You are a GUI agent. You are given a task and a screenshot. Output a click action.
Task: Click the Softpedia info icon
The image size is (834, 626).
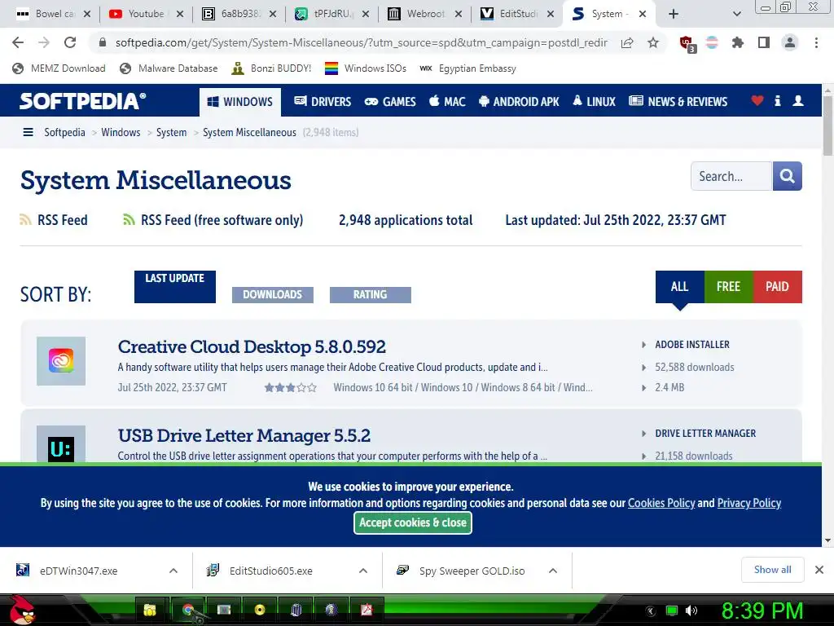(x=778, y=100)
